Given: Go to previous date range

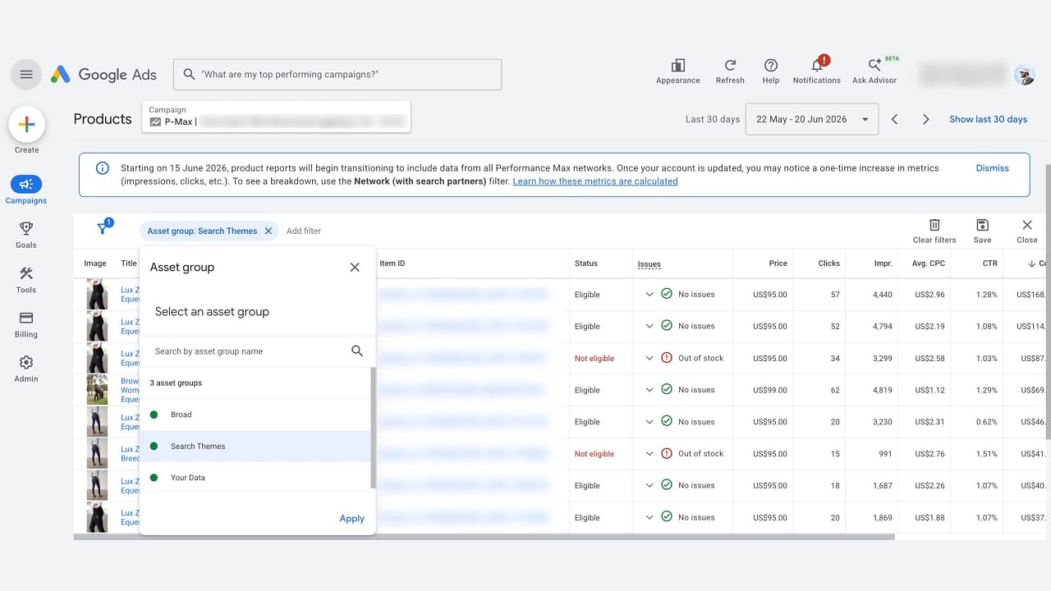Looking at the screenshot, I should pyautogui.click(x=895, y=120).
